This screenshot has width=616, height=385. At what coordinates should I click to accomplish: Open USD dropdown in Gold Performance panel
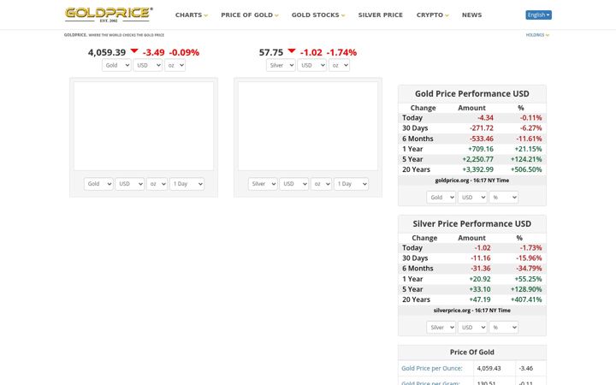pyautogui.click(x=472, y=198)
